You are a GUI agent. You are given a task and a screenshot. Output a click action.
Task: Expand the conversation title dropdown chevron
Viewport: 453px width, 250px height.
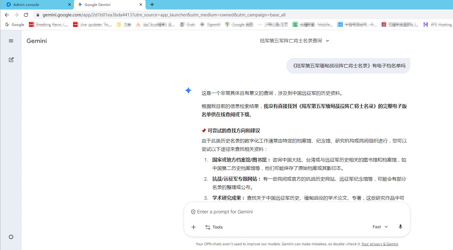pos(327,41)
